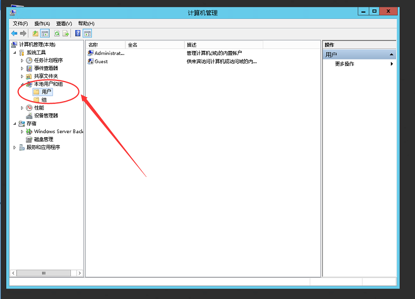The width and height of the screenshot is (415, 299).
Task: Toggle the show/hide console tree button
Action: pyautogui.click(x=45, y=34)
